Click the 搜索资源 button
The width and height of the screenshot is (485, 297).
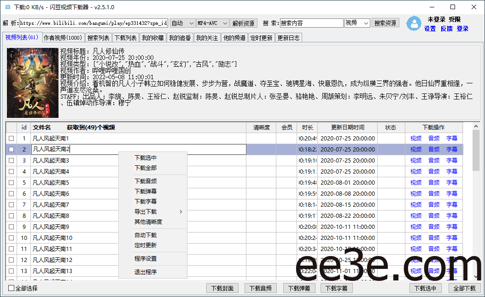point(386,22)
